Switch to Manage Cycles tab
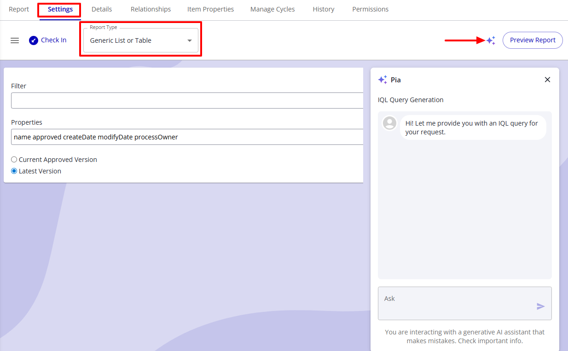568x351 pixels. click(272, 9)
